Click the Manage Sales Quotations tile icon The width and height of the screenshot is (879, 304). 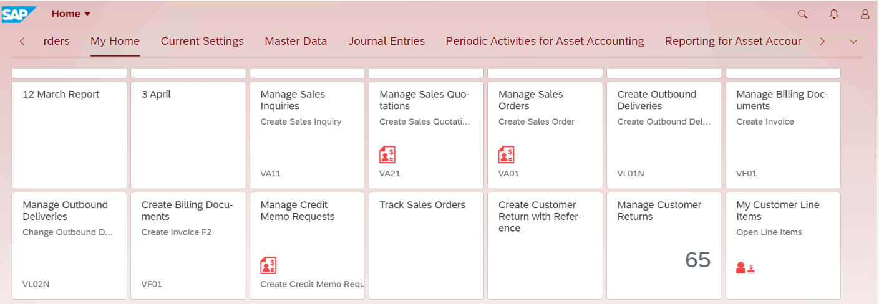coord(387,154)
